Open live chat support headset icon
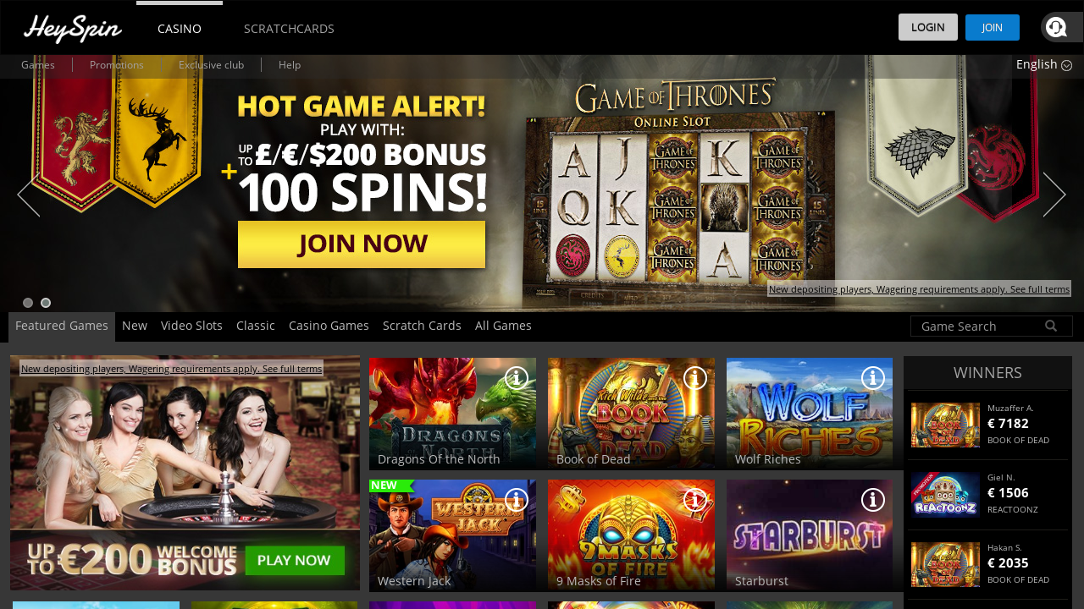The image size is (1084, 609). [1056, 27]
